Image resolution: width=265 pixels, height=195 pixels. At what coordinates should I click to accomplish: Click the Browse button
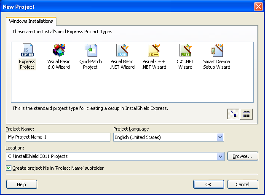[243, 156]
